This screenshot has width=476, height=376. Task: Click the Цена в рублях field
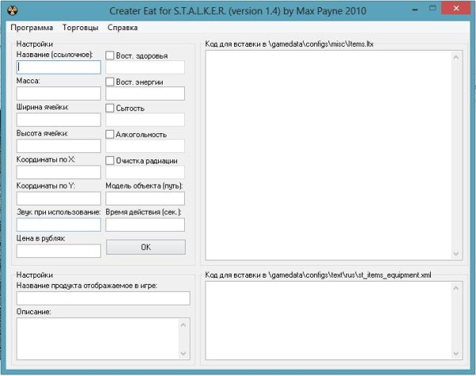[x=59, y=251]
